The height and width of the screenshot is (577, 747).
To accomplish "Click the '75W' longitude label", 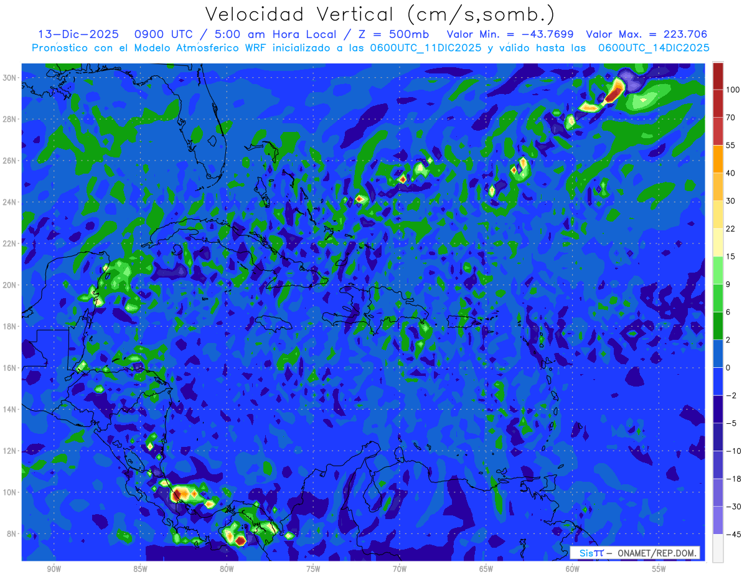I will (313, 569).
